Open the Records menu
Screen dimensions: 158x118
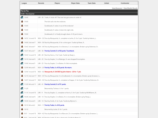[41, 3]
